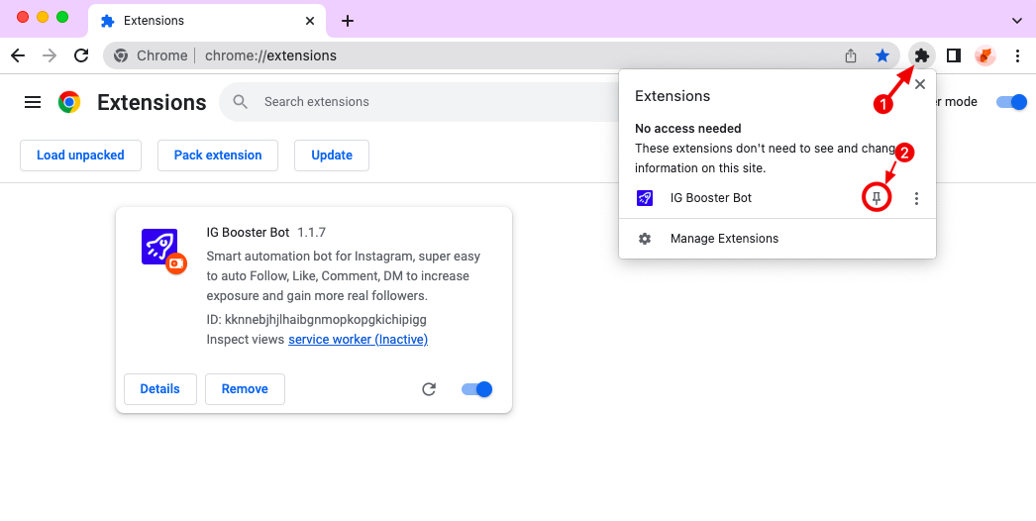Viewport: 1036px width, 521px height.
Task: Click the magnifier icon in search box
Action: point(241,102)
